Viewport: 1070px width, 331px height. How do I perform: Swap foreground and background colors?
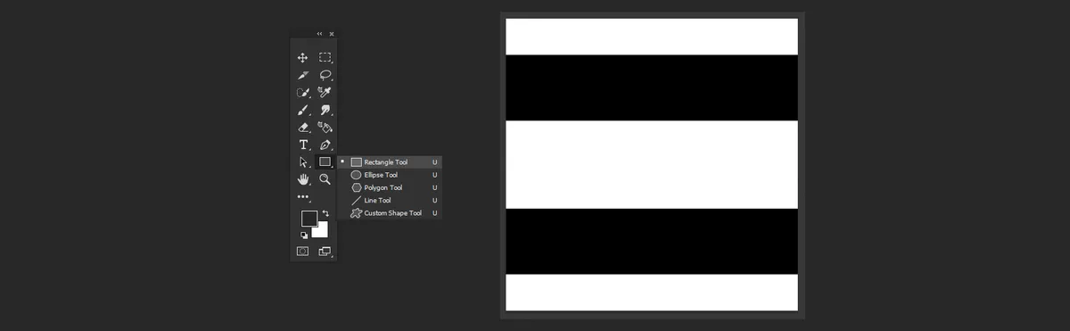pyautogui.click(x=325, y=213)
